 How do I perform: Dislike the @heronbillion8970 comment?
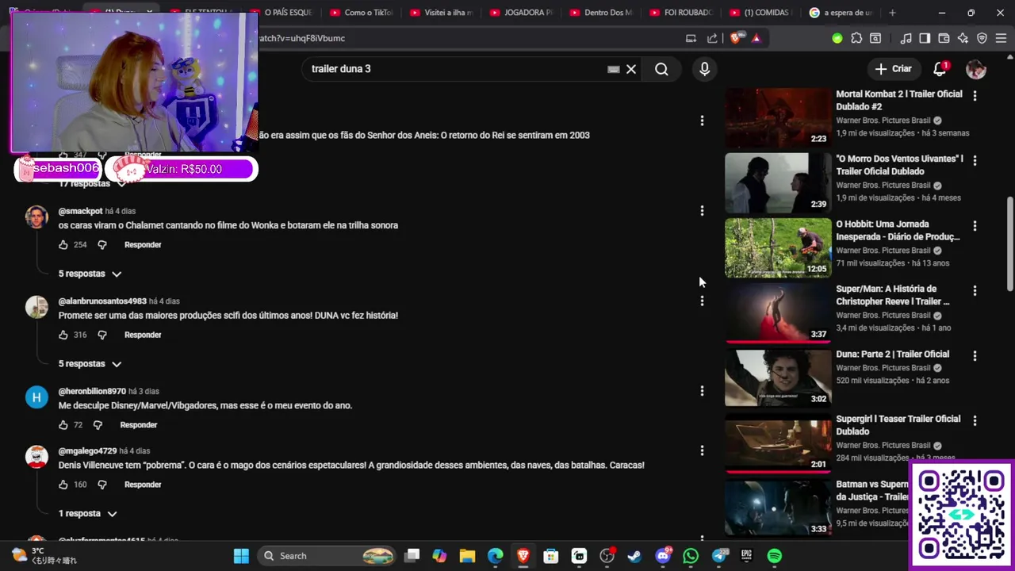coord(98,425)
